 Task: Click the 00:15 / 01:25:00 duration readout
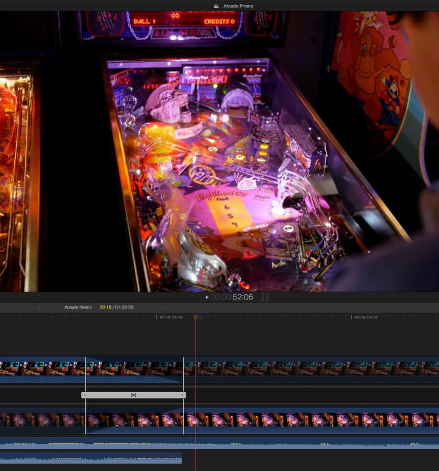click(116, 307)
